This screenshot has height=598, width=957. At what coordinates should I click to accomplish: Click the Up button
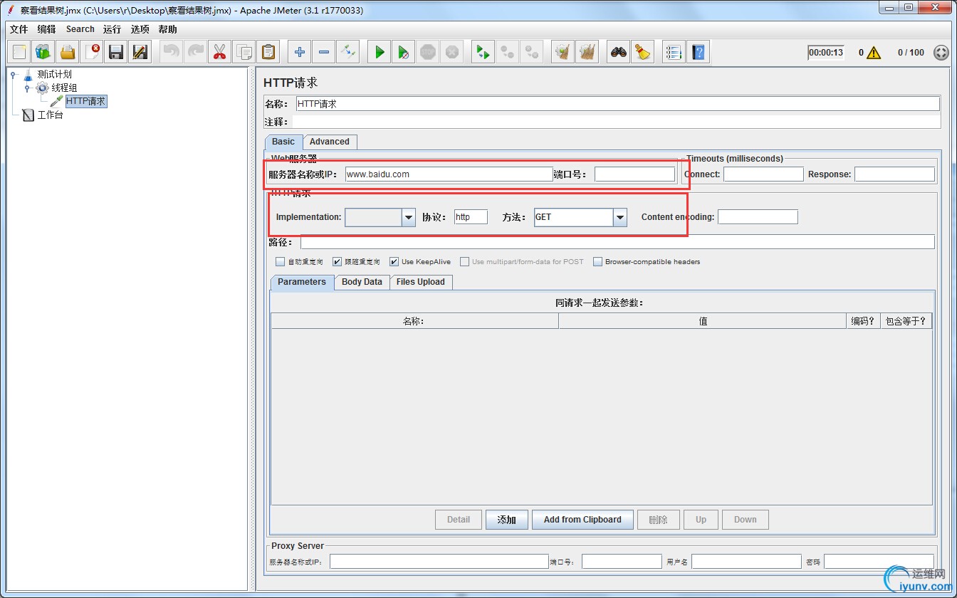coord(701,520)
